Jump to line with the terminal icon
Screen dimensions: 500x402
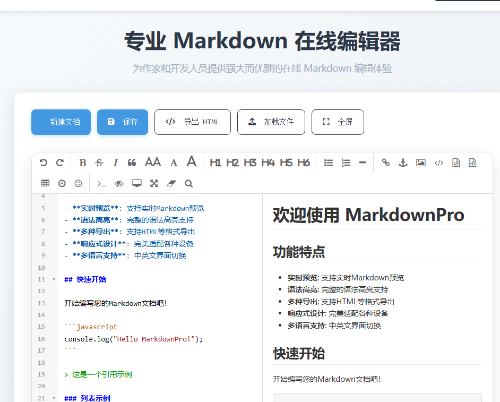101,184
